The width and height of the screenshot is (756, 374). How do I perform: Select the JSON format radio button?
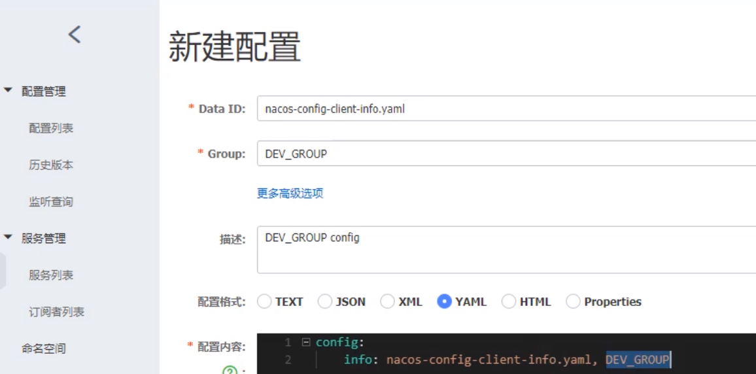325,301
